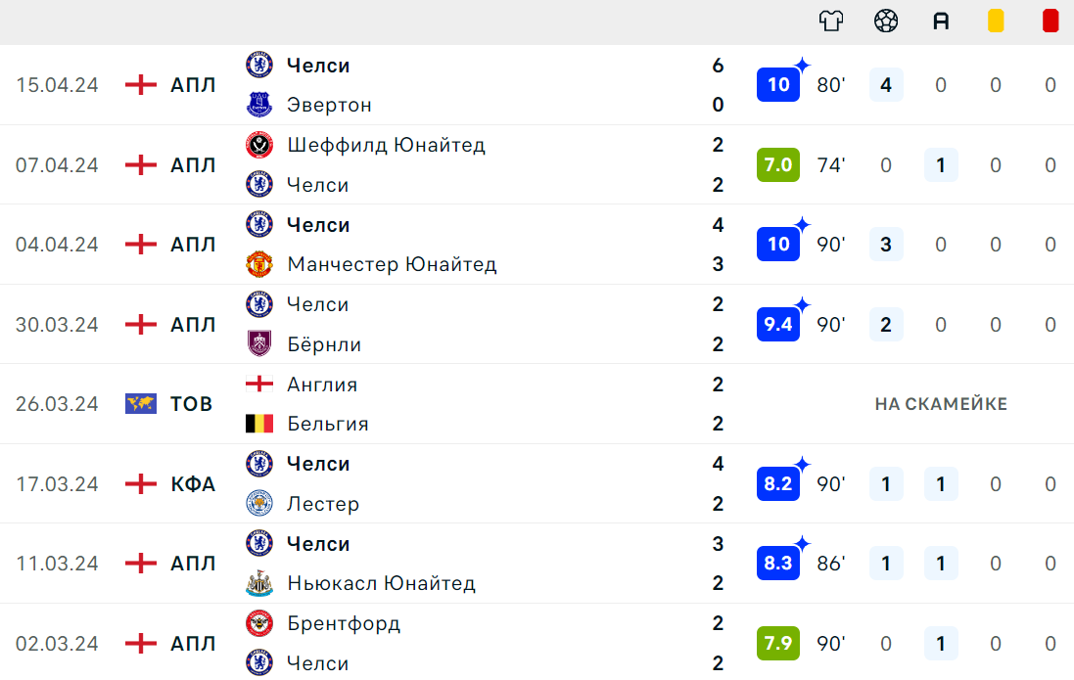Click the red card column icon
Viewport: 1074px width, 680px height.
pos(1051,22)
